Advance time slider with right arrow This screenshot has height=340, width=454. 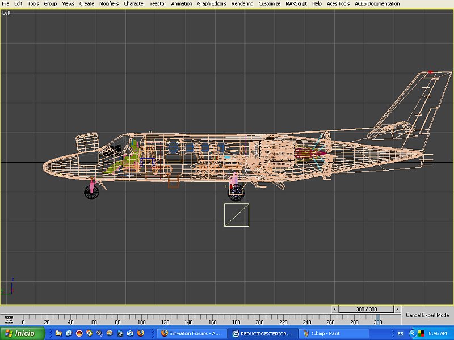(398, 309)
